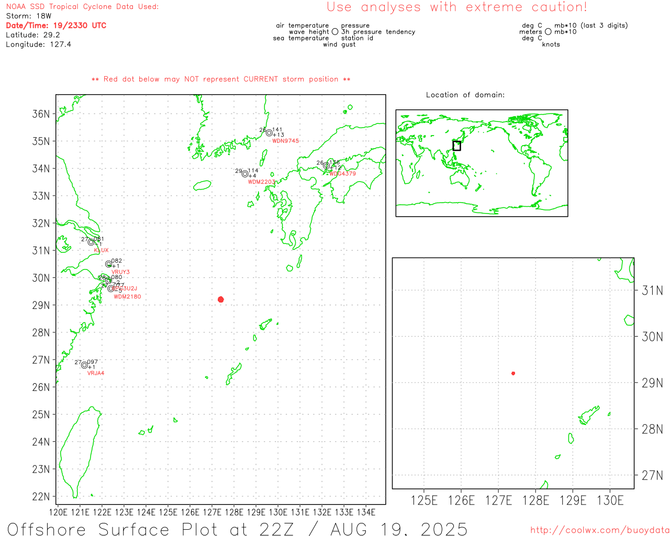Viewport: 670px width, 536px height.
Task: Click the 'Storm: 18W' text
Action: click(29, 16)
